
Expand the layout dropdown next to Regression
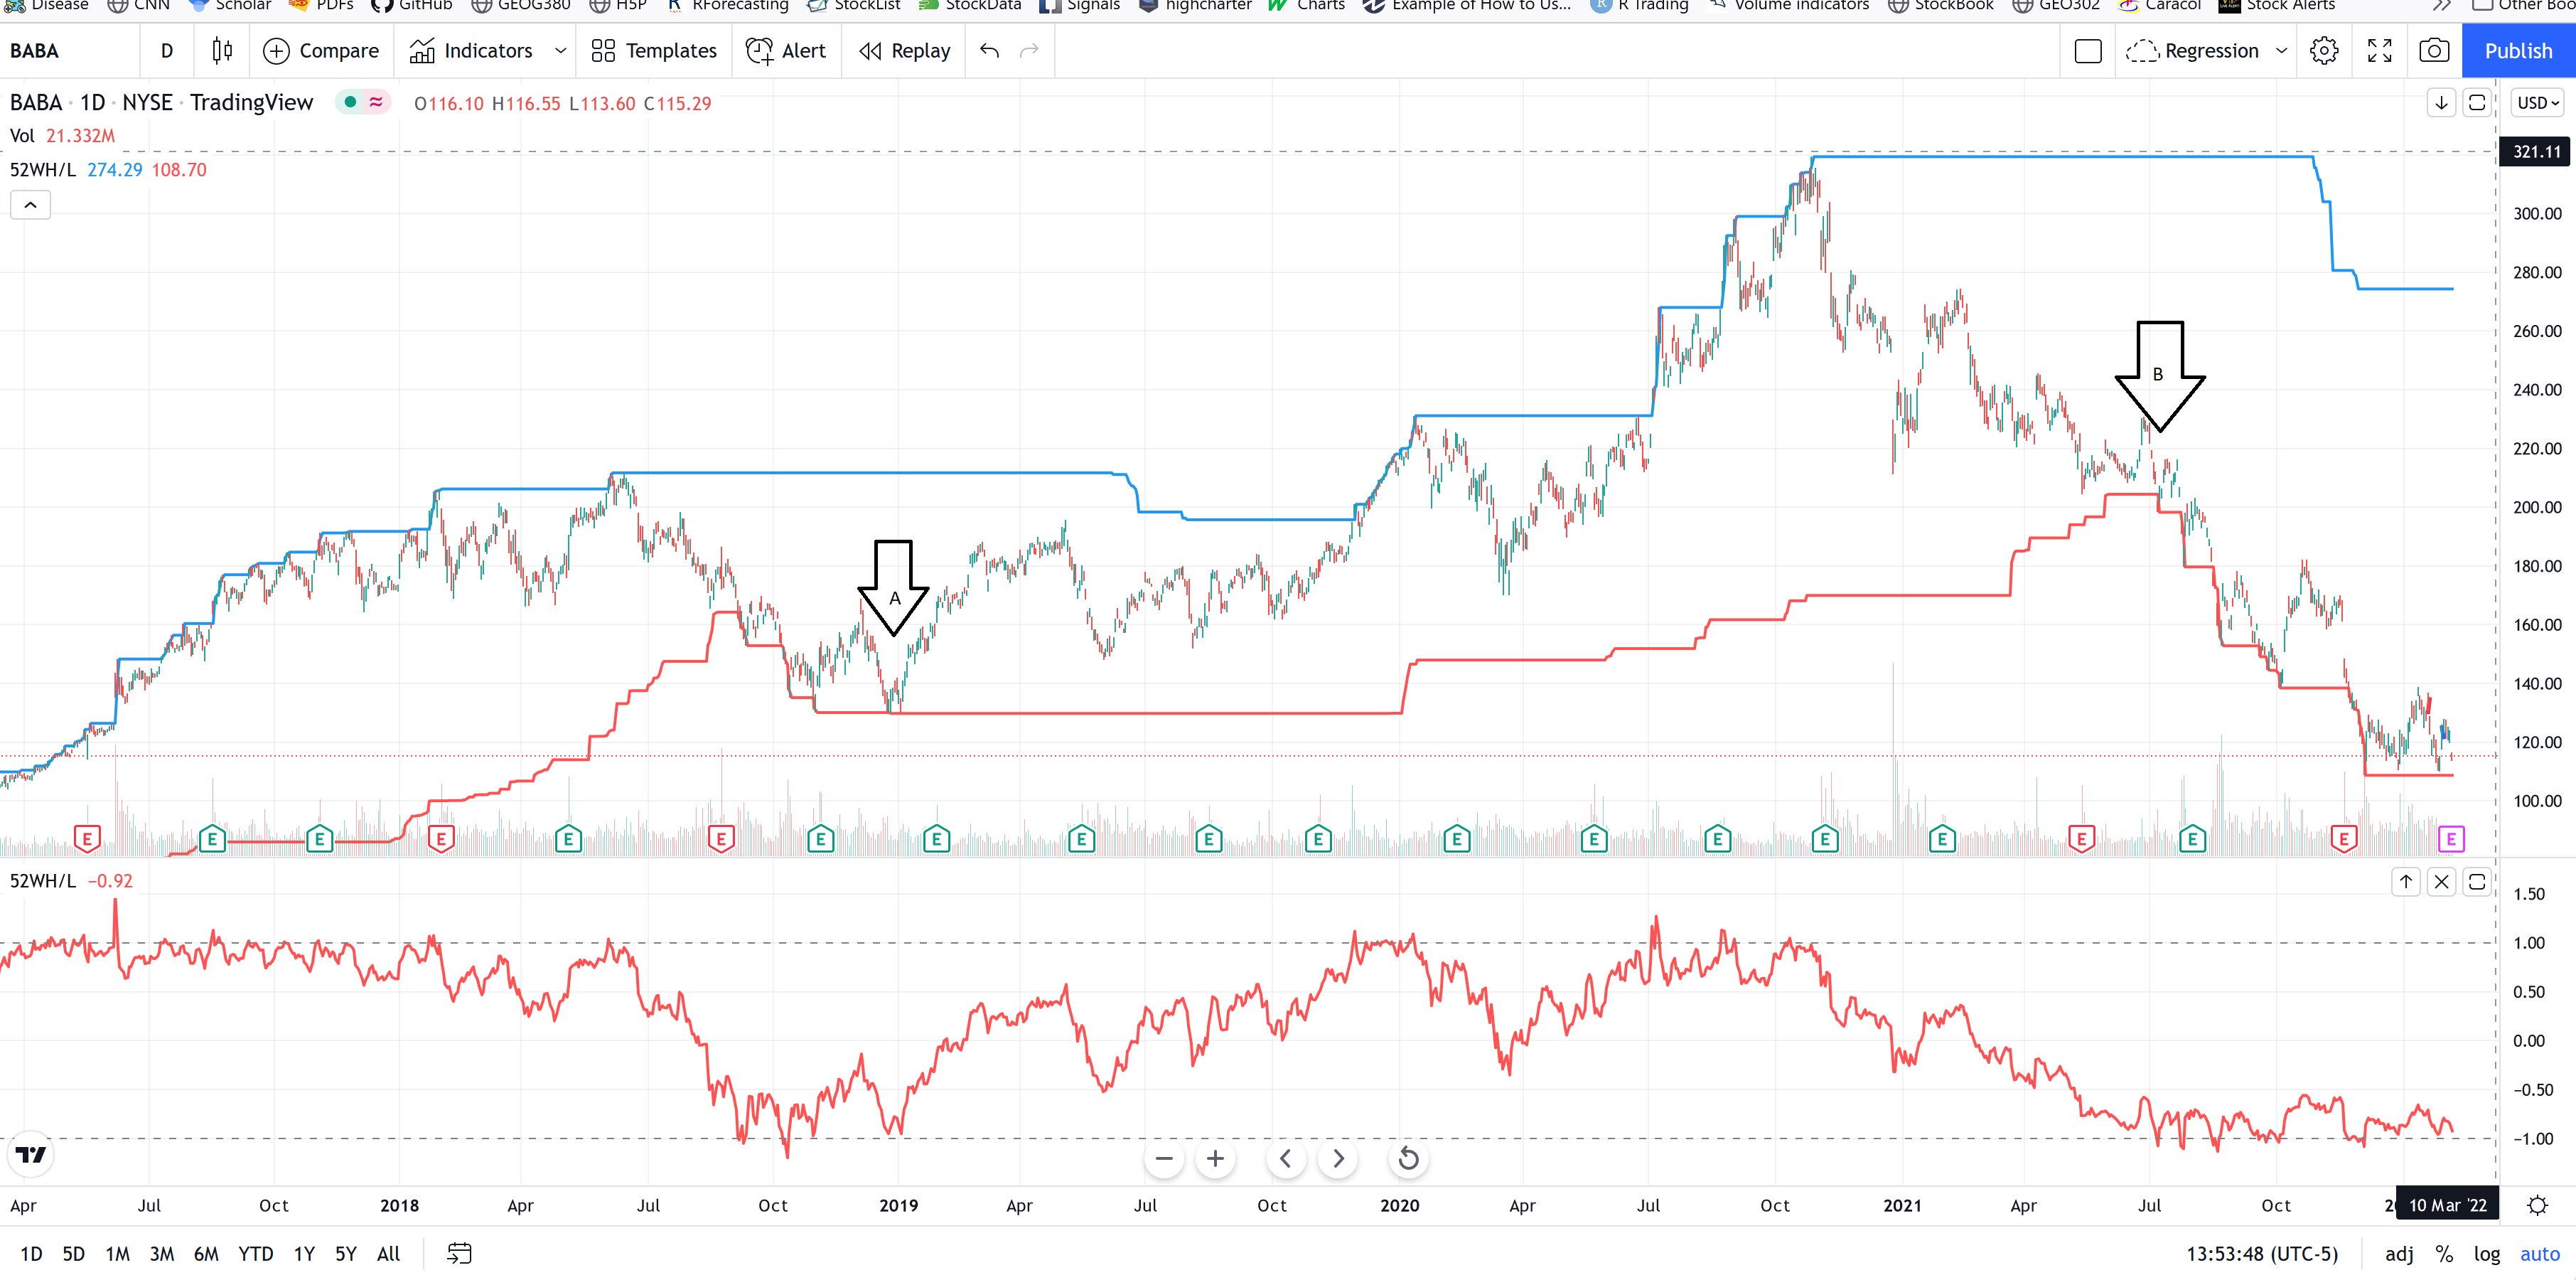click(x=2281, y=50)
